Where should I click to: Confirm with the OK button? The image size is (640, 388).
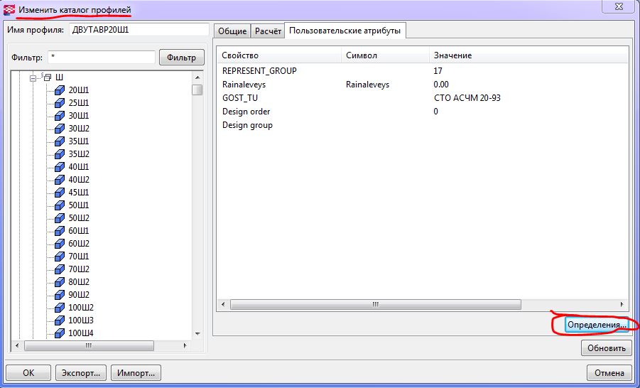[28, 373]
